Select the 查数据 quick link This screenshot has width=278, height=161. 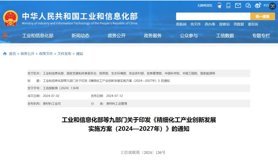click(239, 24)
